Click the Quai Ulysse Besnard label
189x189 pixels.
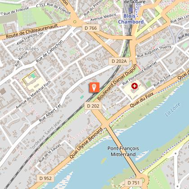click(86, 143)
